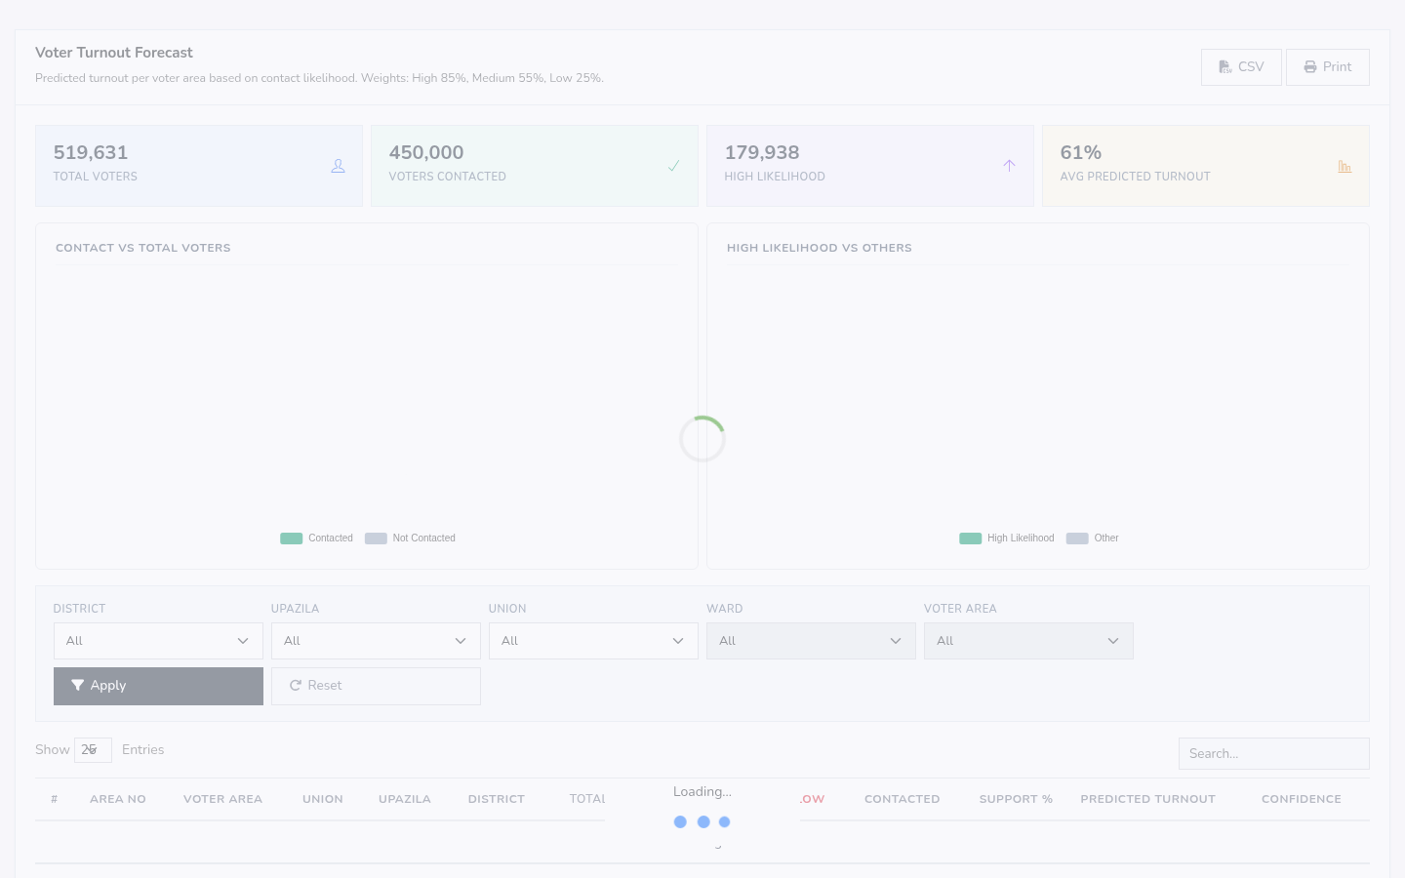Toggle the Contacted legend swatch
1405x878 pixels.
pos(291,539)
